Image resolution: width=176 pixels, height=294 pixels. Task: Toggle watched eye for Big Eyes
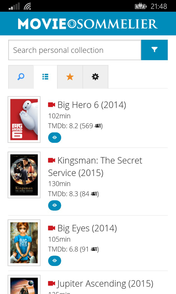(54, 261)
